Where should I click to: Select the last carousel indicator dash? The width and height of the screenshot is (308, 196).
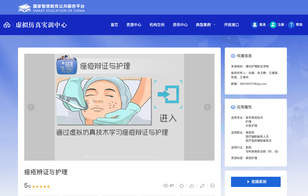click(x=151, y=157)
